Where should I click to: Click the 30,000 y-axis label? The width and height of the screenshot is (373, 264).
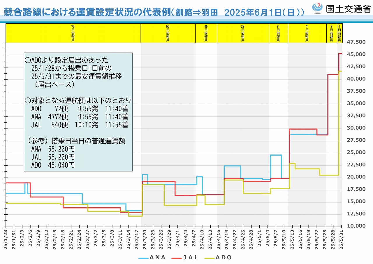click(x=356, y=128)
